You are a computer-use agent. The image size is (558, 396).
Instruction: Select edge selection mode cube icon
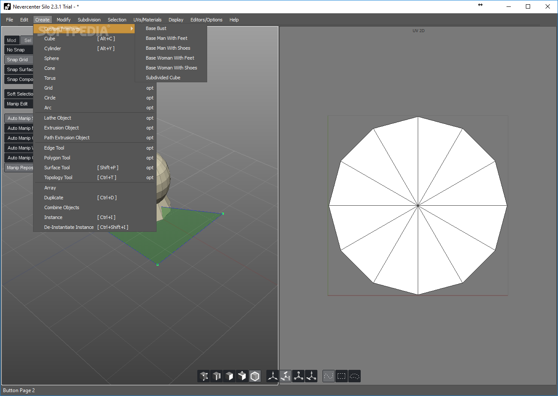tap(217, 376)
